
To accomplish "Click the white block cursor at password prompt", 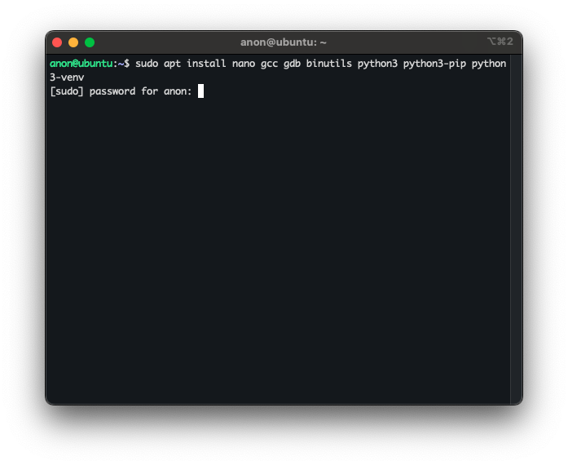I will point(200,91).
